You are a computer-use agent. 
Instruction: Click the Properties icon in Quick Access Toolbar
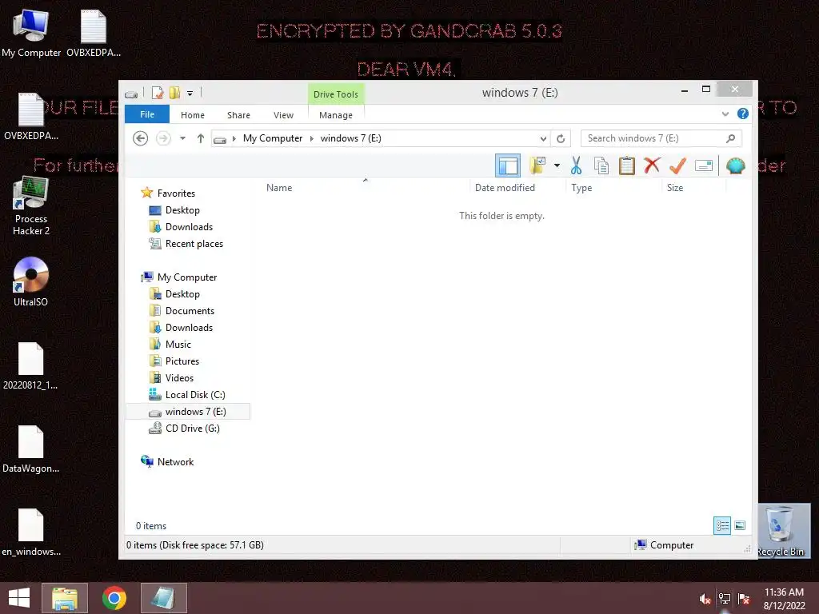point(158,93)
